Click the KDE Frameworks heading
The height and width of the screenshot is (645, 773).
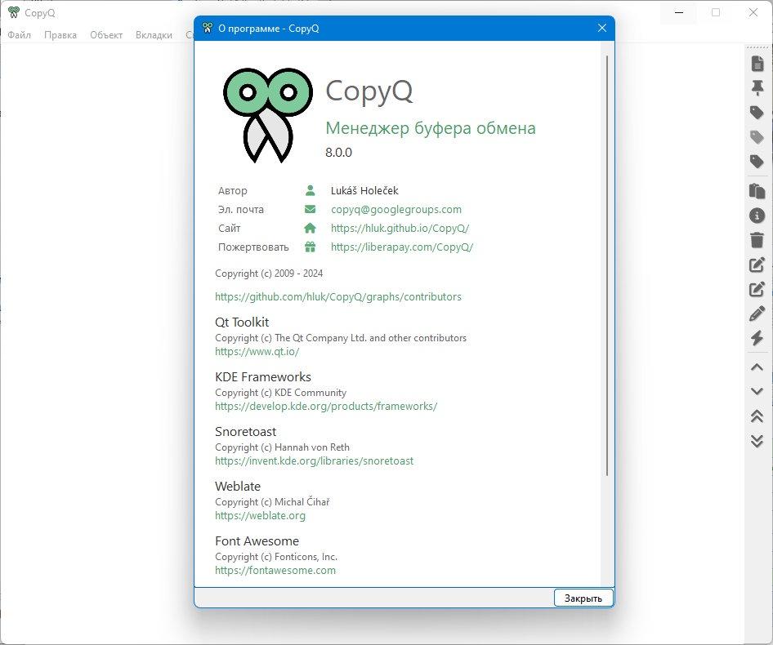(x=263, y=377)
